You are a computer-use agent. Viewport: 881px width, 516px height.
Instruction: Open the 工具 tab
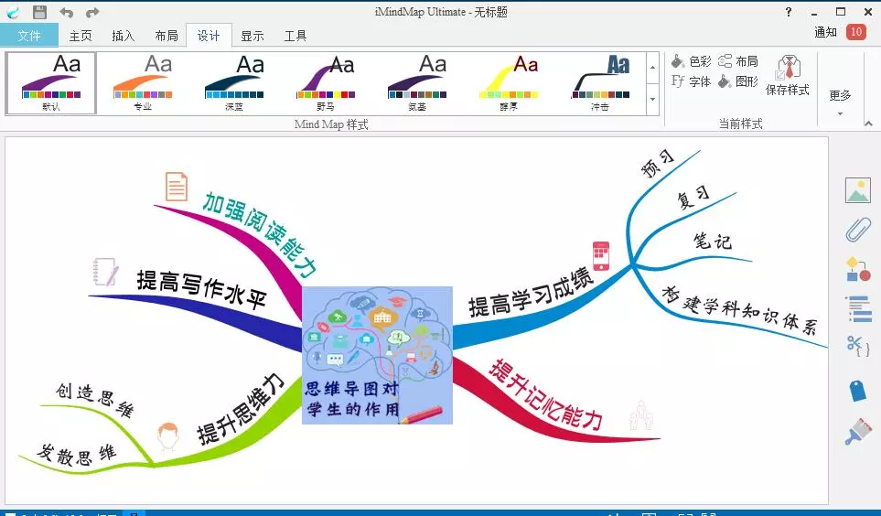(295, 36)
